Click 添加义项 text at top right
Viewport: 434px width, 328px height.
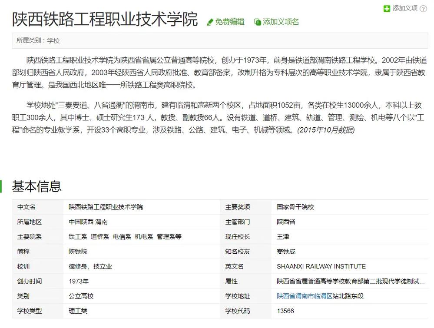pos(405,8)
